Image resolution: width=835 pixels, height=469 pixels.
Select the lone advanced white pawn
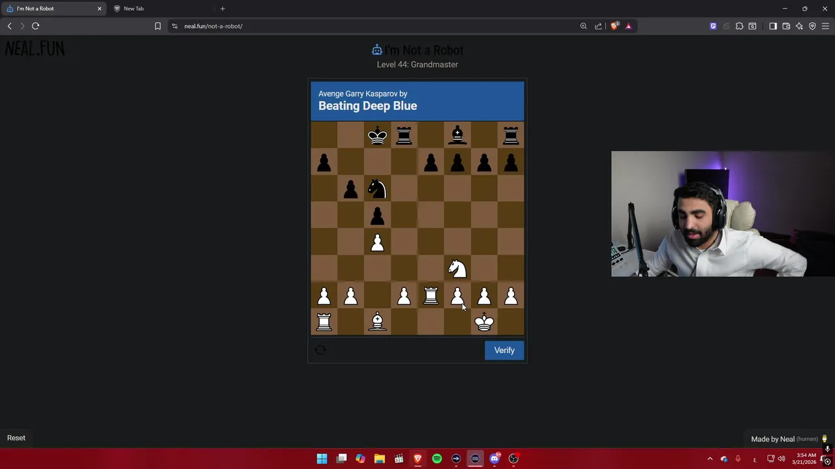377,242
